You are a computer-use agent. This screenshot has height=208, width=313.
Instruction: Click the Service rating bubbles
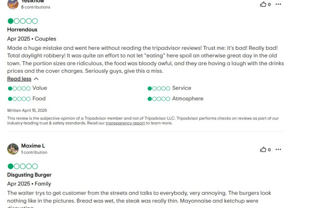[x=159, y=88]
